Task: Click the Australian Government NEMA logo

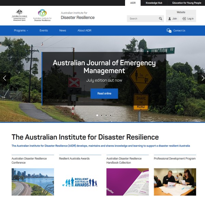Action: (x=19, y=15)
